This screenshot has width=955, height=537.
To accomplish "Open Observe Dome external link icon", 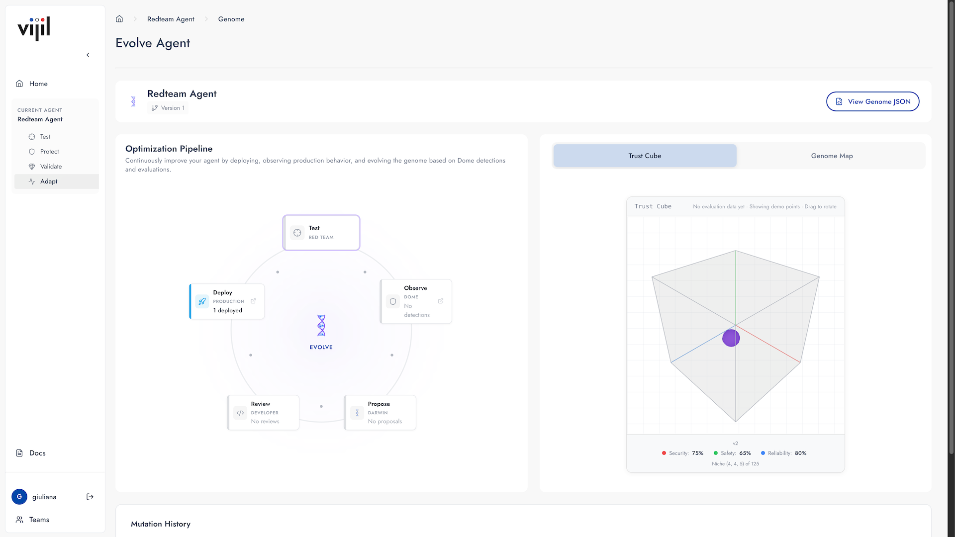I will (x=441, y=301).
